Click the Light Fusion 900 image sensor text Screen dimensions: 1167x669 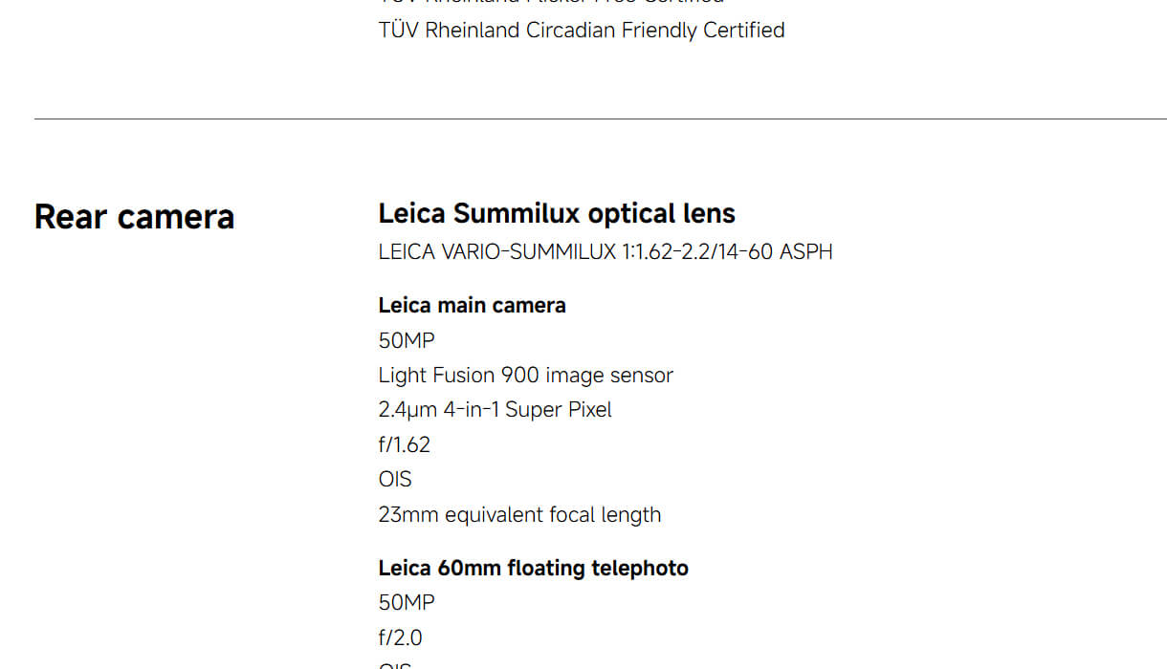[525, 376]
